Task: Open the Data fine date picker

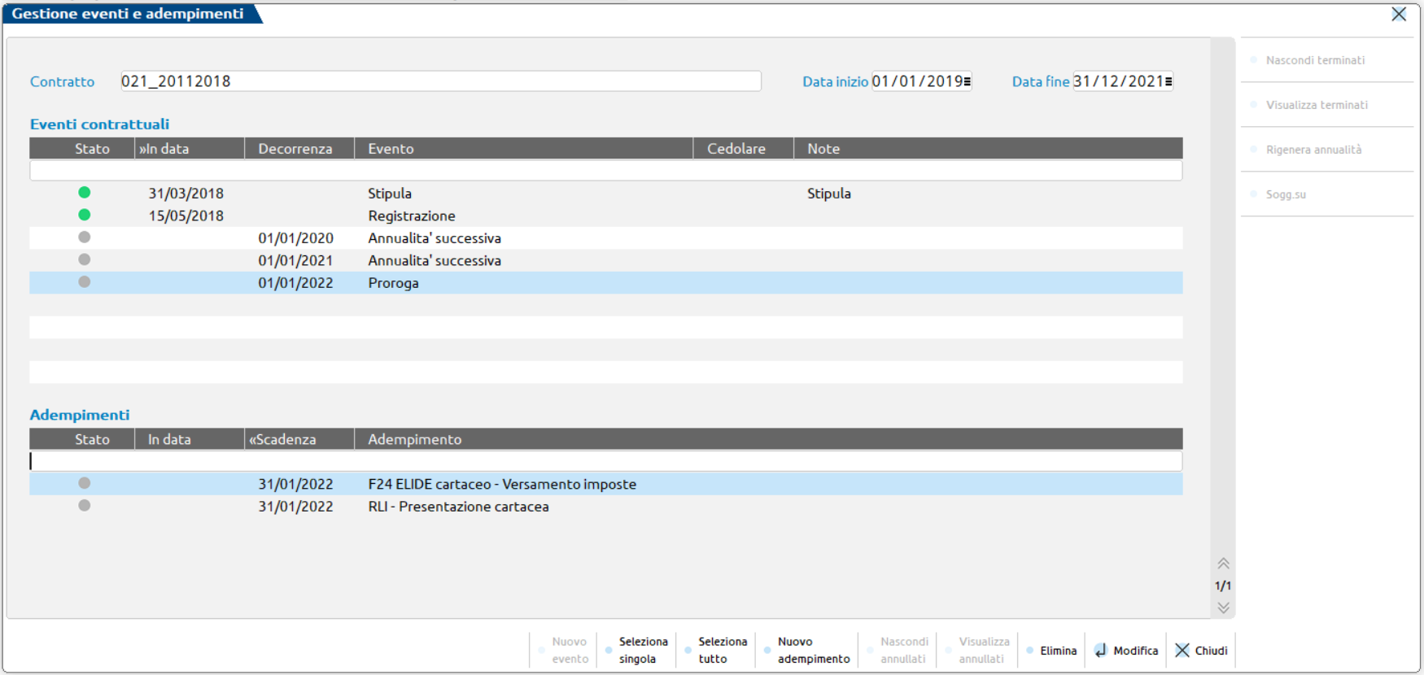Action: pos(1168,81)
